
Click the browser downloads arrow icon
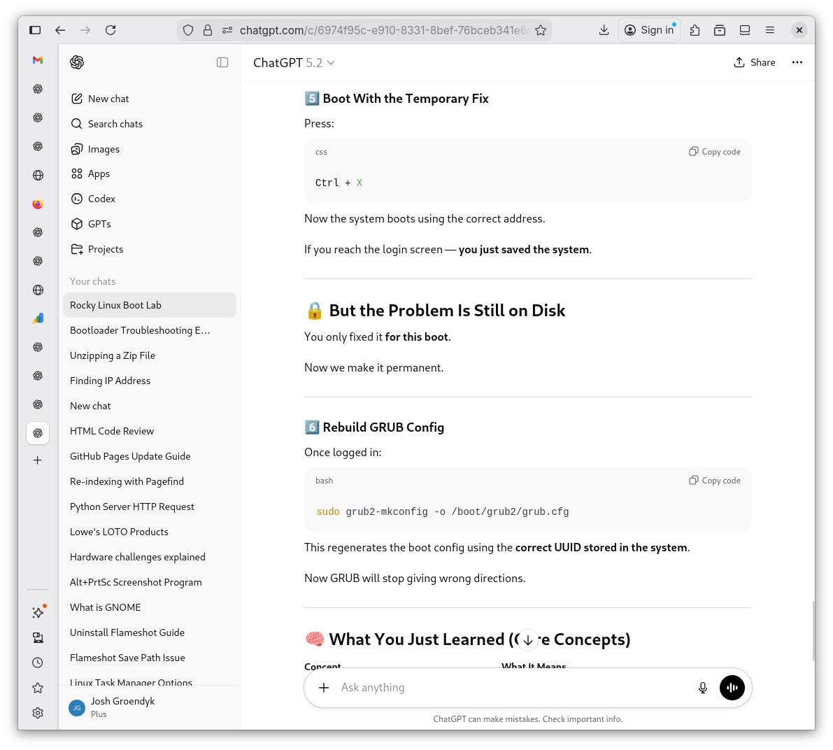click(x=604, y=30)
